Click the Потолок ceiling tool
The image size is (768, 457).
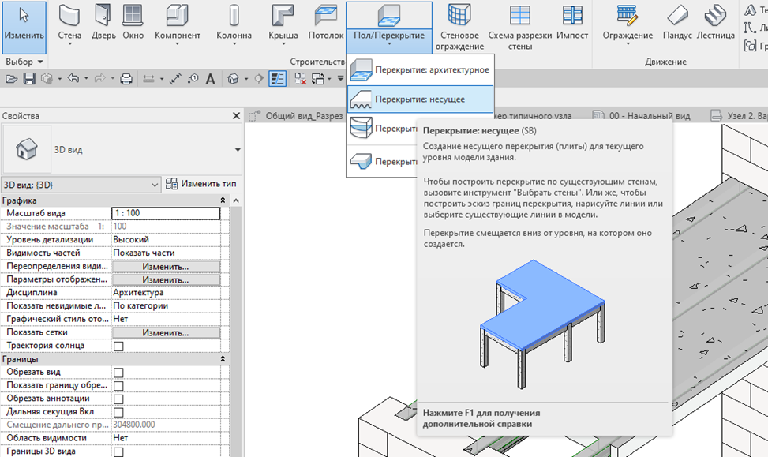pyautogui.click(x=326, y=23)
